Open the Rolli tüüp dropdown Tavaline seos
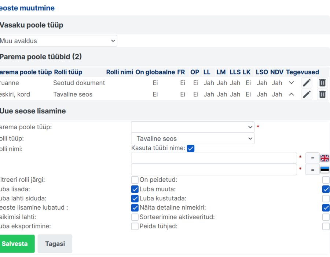This screenshot has width=330, height=257. (192, 139)
